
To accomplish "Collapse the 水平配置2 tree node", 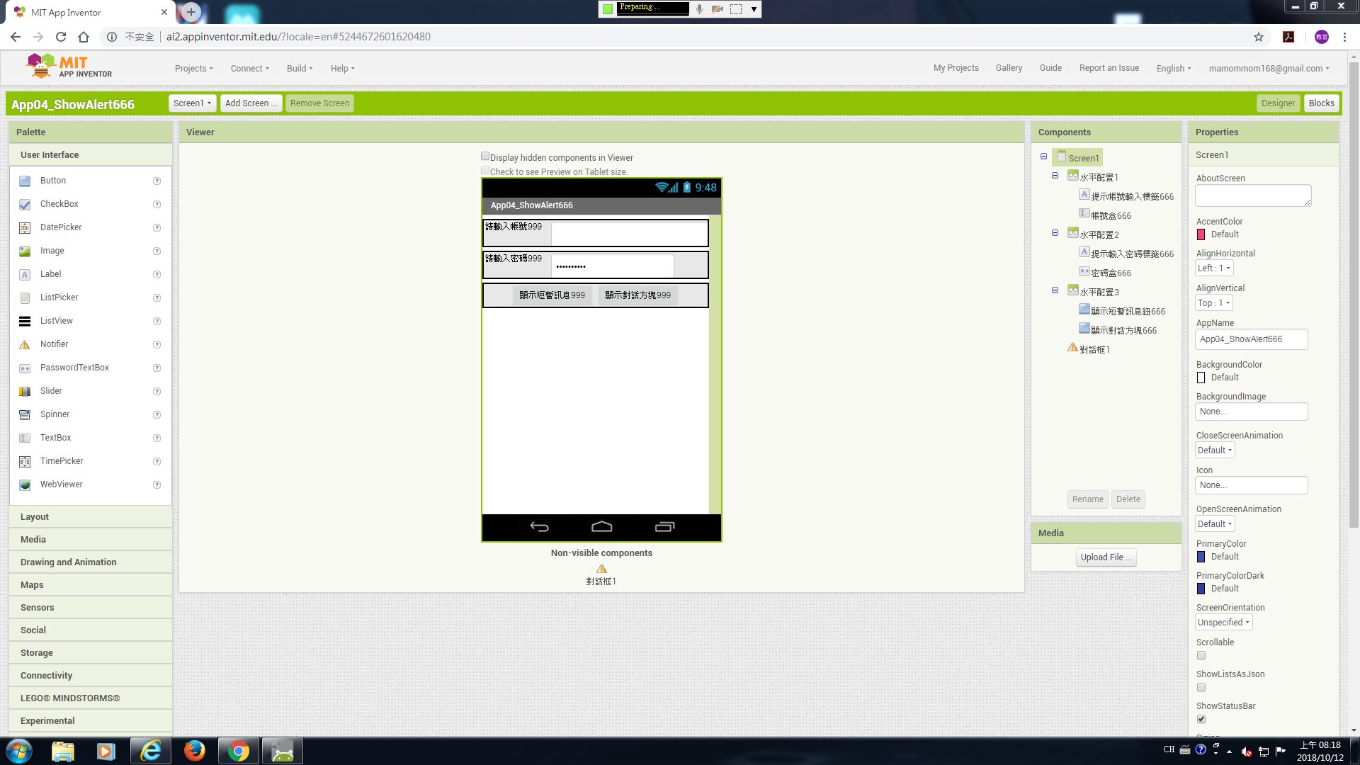I will click(x=1055, y=233).
